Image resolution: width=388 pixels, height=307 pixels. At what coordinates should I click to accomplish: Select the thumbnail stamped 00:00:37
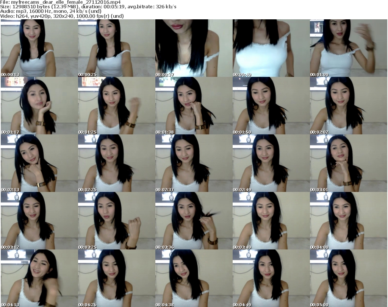[x=194, y=48]
